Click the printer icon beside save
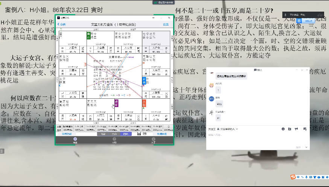Image resolution: width=329 pixels, height=187 pixels. (145, 134)
